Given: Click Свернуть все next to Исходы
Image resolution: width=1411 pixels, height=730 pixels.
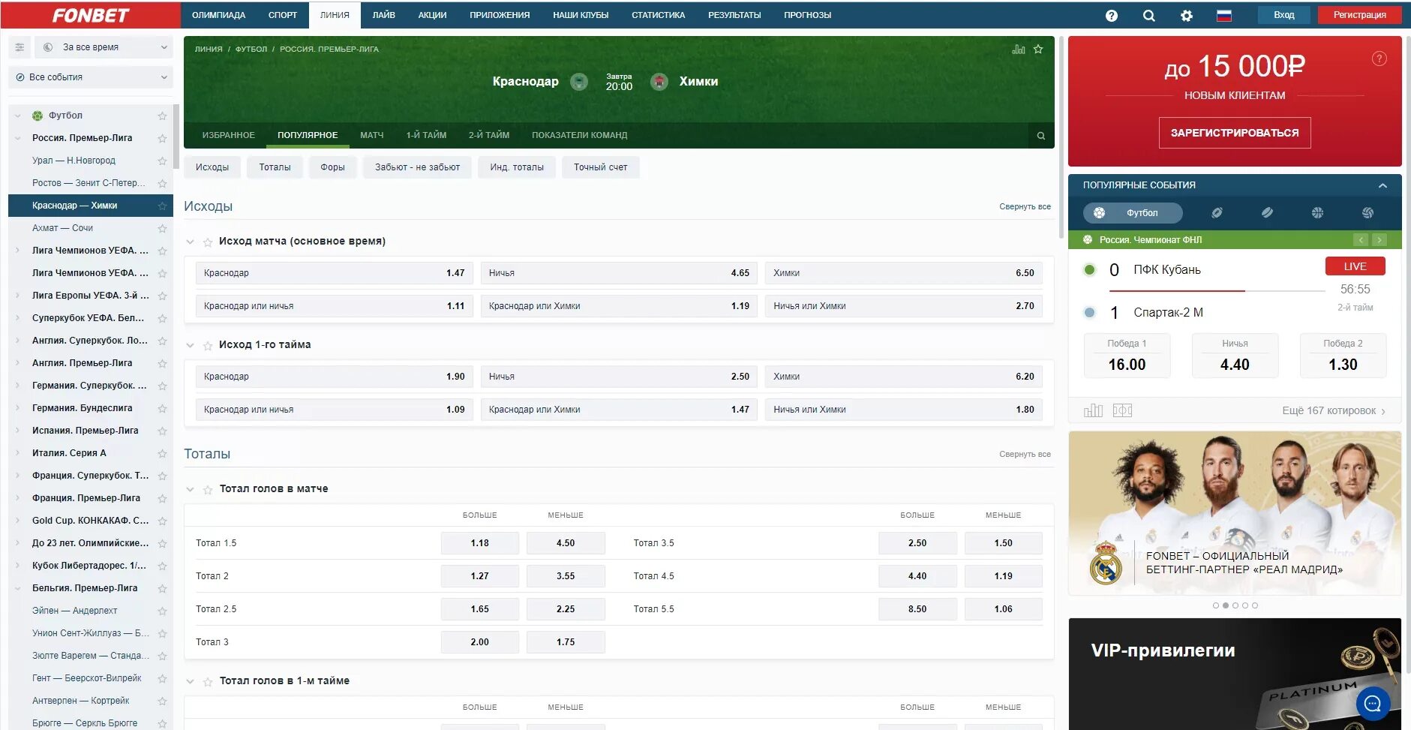Looking at the screenshot, I should point(1025,206).
